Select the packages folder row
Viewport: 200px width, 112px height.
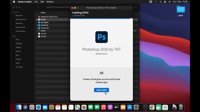(45, 22)
